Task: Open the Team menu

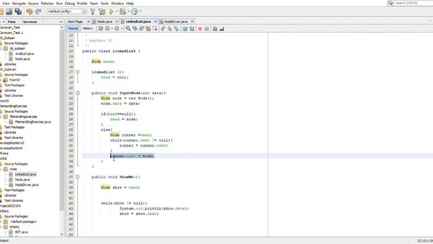Action: (94, 3)
